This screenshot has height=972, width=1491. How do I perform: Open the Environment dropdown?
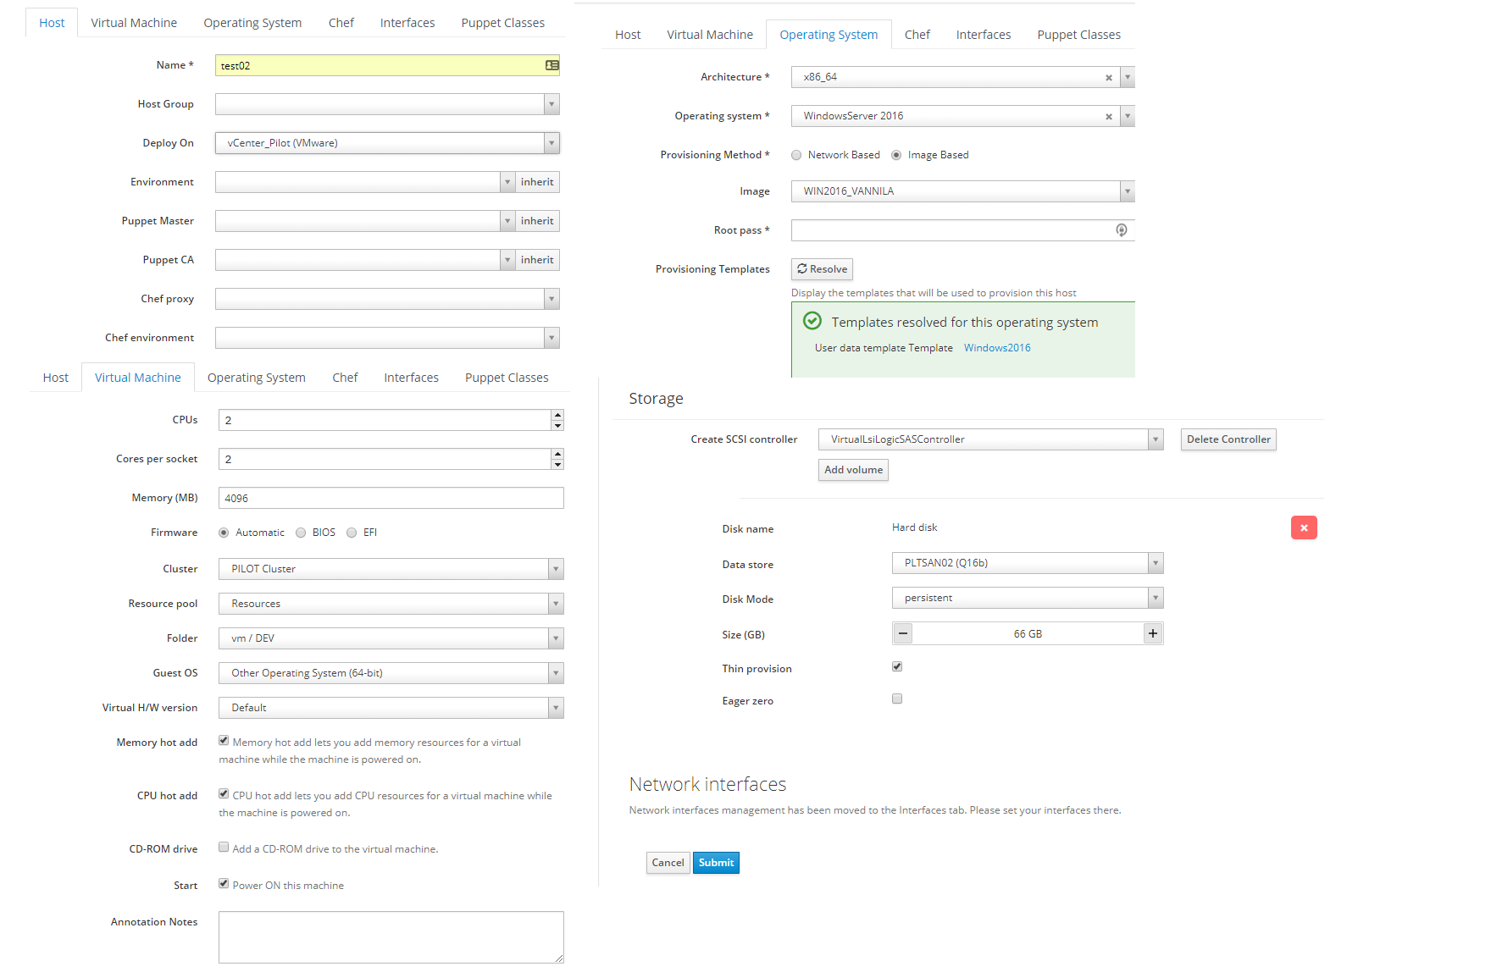pyautogui.click(x=365, y=182)
